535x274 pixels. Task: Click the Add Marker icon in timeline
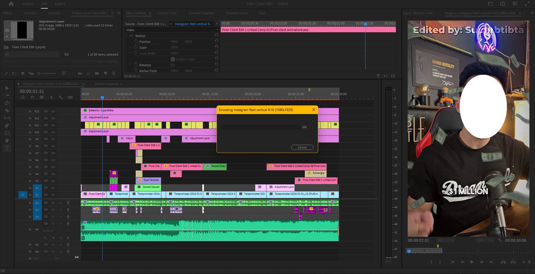(51, 97)
